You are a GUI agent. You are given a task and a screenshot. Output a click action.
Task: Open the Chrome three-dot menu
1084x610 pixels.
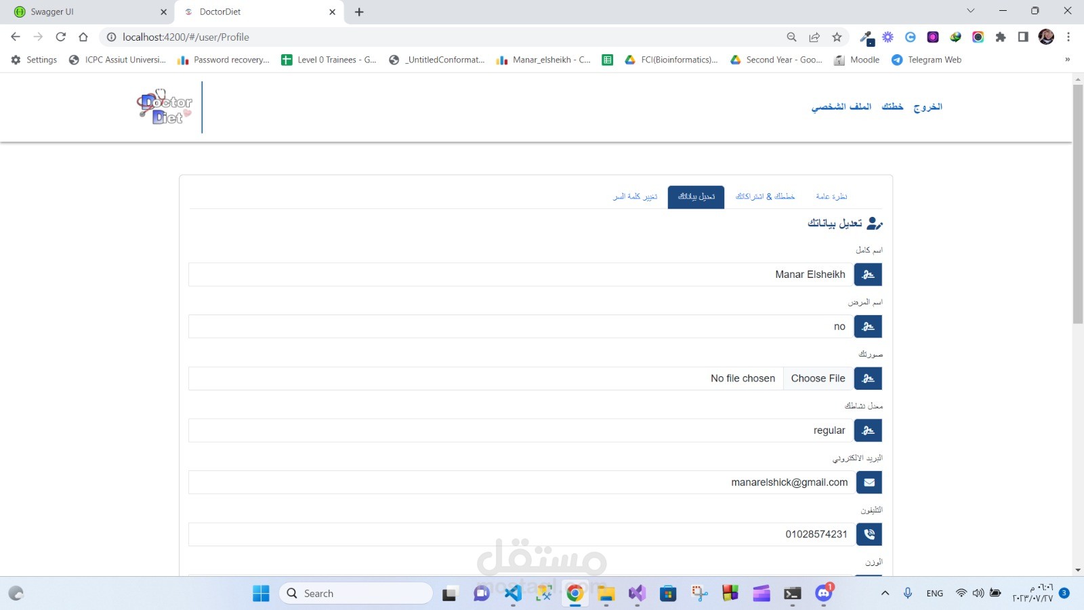coord(1068,37)
